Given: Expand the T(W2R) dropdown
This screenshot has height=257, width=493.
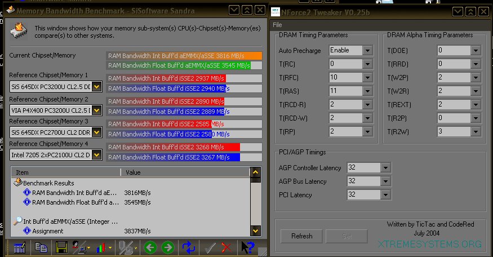Looking at the screenshot, I should tap(476, 91).
